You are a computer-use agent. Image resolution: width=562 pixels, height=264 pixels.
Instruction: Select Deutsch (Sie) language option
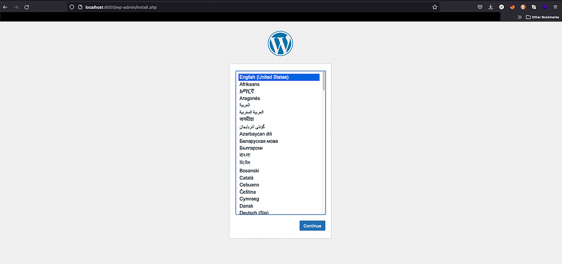pyautogui.click(x=279, y=212)
